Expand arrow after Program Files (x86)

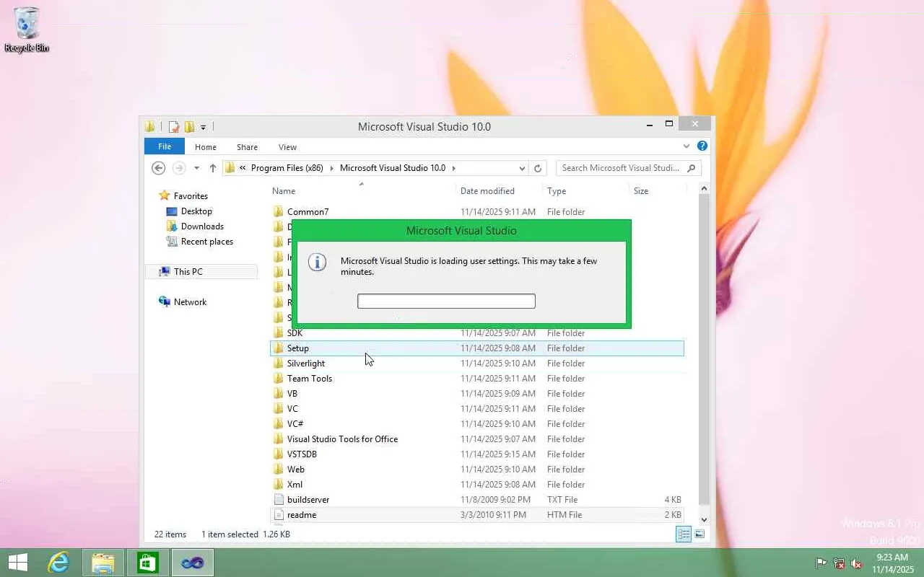(332, 168)
